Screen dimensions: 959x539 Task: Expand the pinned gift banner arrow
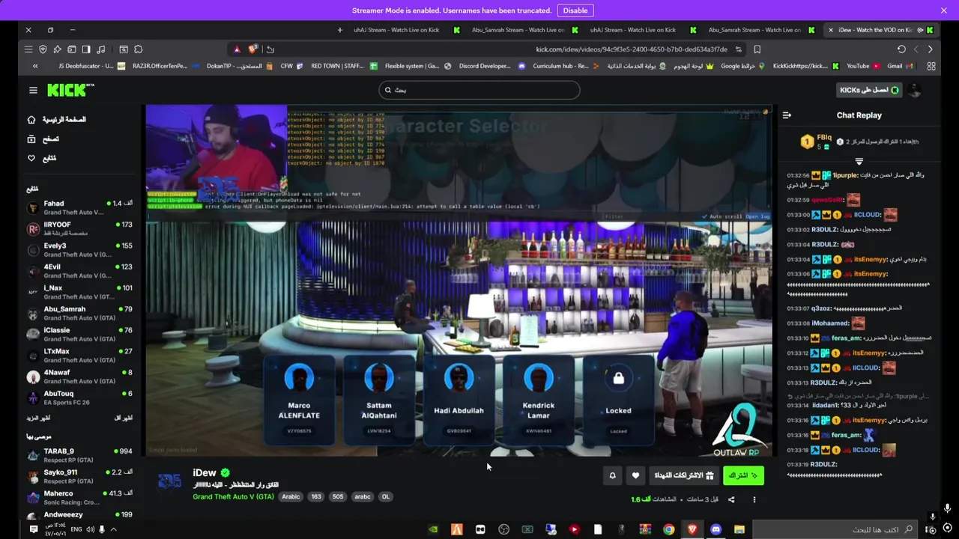point(859,161)
